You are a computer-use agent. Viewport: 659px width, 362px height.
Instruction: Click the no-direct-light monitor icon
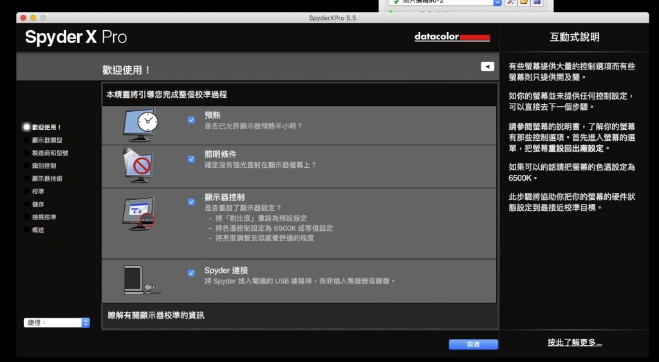pyautogui.click(x=138, y=165)
